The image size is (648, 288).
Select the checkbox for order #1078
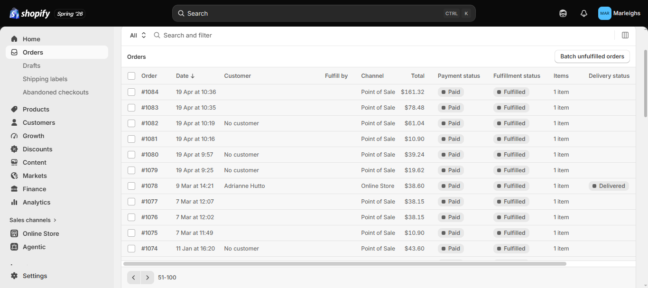tap(131, 186)
